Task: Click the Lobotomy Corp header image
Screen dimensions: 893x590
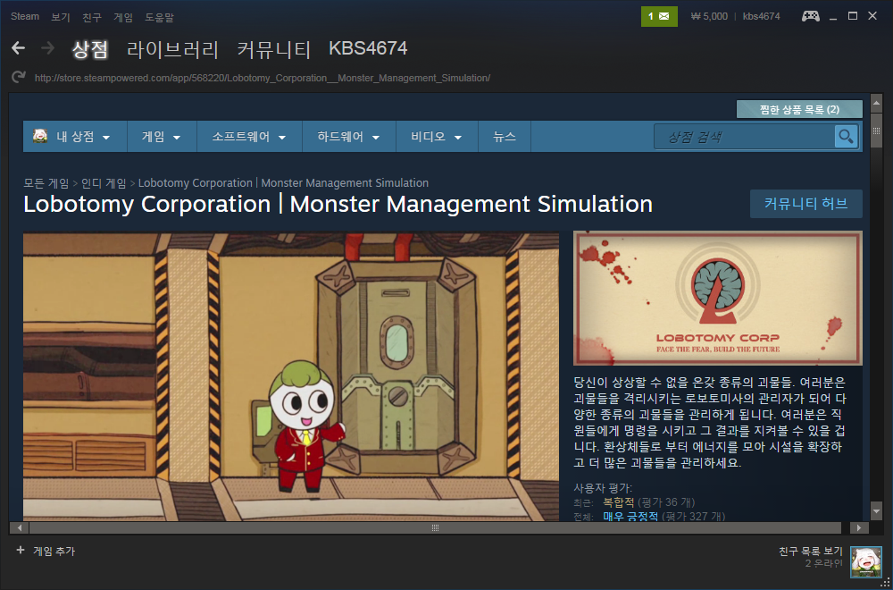Action: 718,299
